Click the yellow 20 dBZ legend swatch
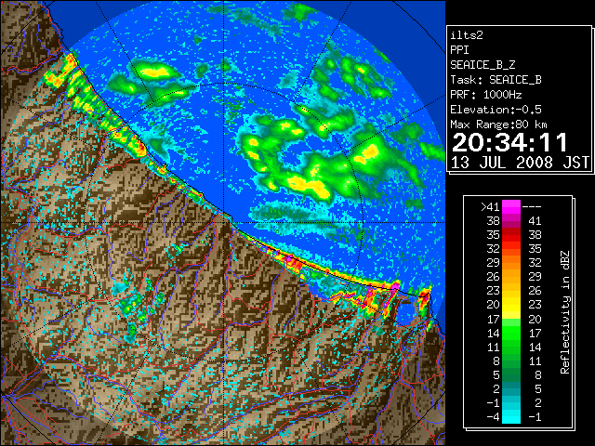The image size is (595, 446). (511, 305)
